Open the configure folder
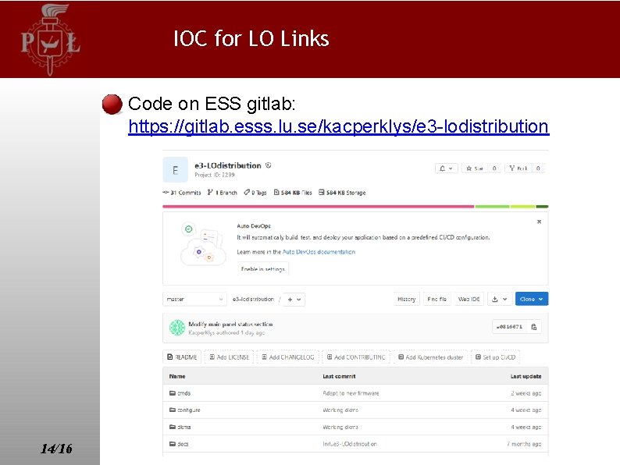The image size is (620, 465). click(189, 410)
